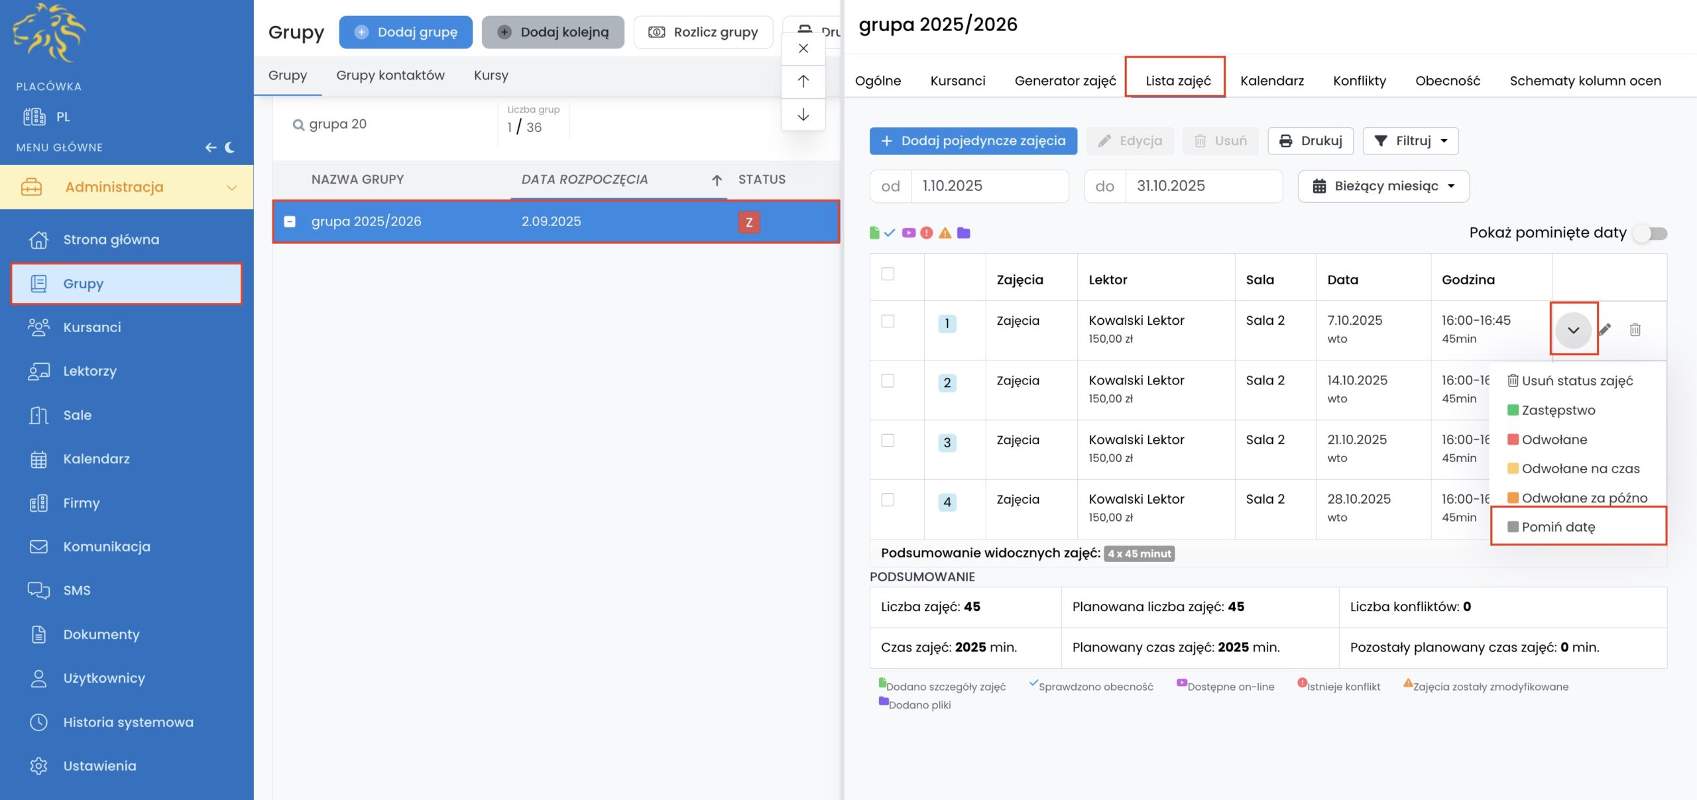Screen dimensions: 1697x800
Task: Expand the Bieżący miesiąc date range dropdown
Action: pyautogui.click(x=1383, y=186)
